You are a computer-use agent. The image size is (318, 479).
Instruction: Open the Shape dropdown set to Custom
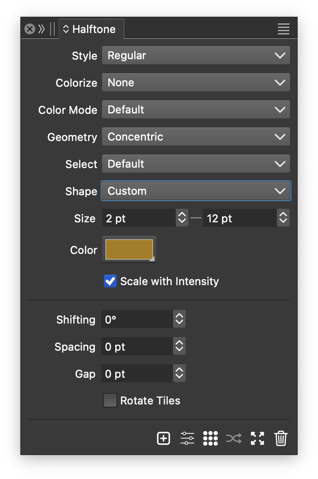click(x=196, y=191)
